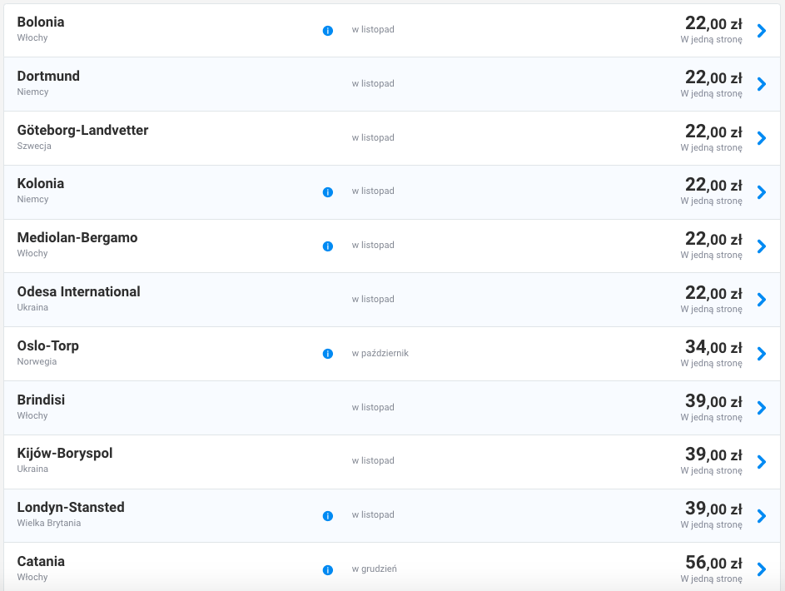This screenshot has width=785, height=591.
Task: Open Göteborg-Landvetter via right chevron arrow
Action: pyautogui.click(x=761, y=138)
